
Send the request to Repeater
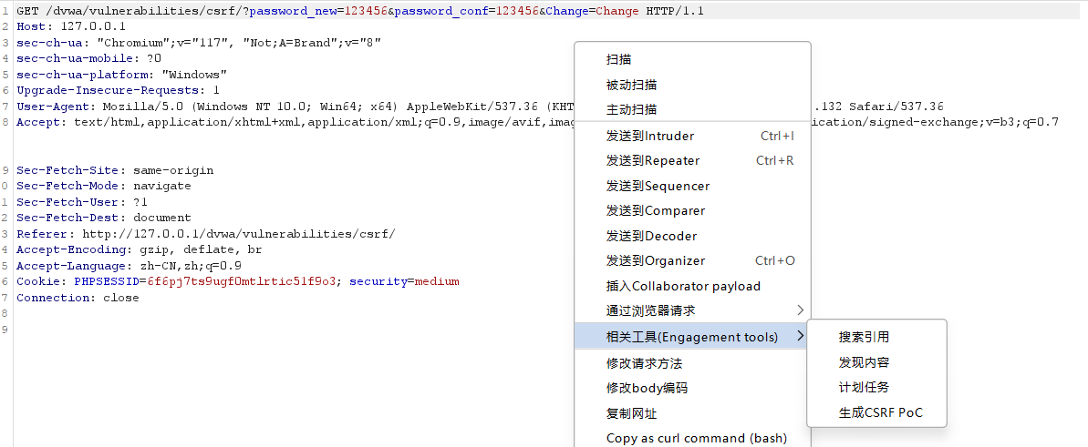(653, 160)
